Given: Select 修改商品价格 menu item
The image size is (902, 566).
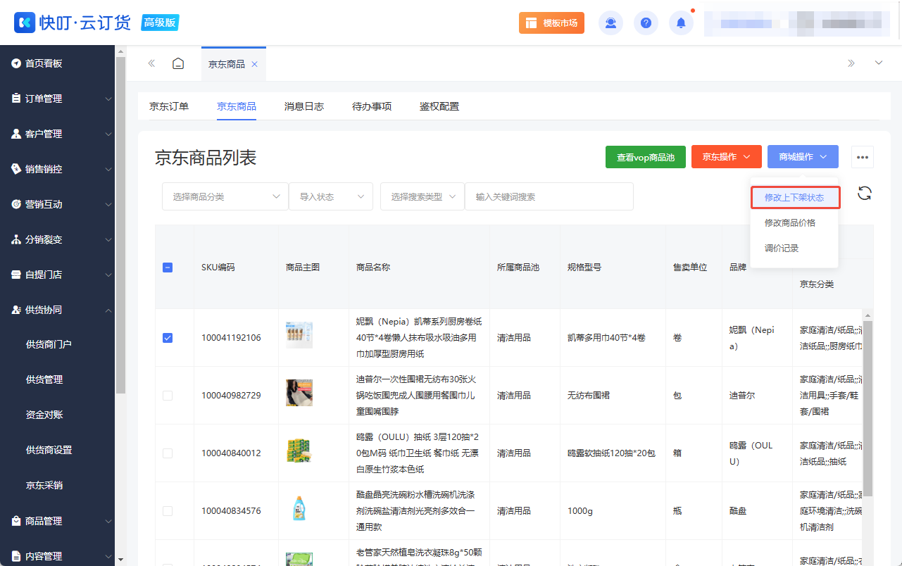Looking at the screenshot, I should click(x=790, y=222).
